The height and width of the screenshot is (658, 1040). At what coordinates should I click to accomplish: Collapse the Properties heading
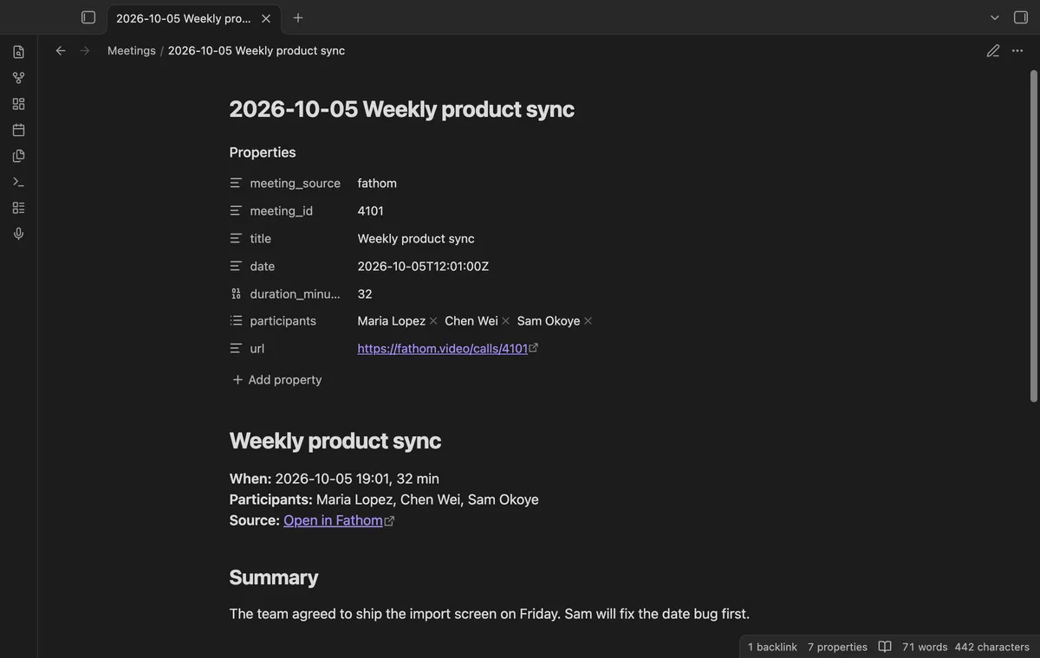(x=263, y=152)
